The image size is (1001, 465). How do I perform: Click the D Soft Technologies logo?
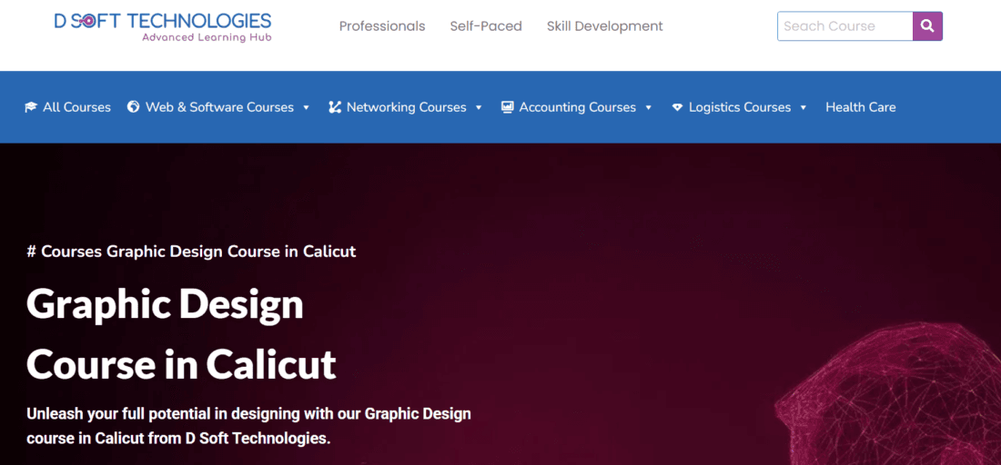[x=163, y=26]
